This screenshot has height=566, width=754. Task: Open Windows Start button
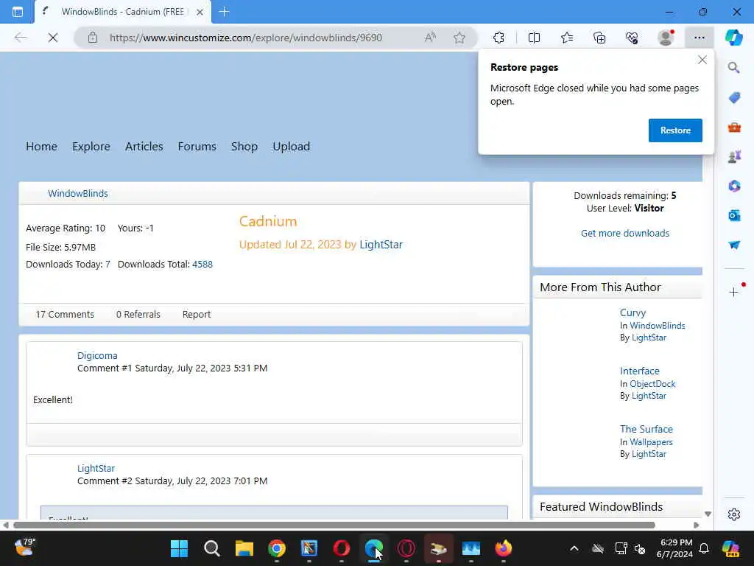[180, 548]
